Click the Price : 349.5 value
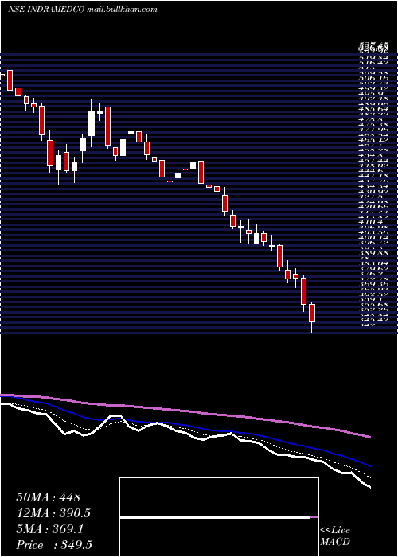This screenshot has height=557, width=398. (54, 545)
